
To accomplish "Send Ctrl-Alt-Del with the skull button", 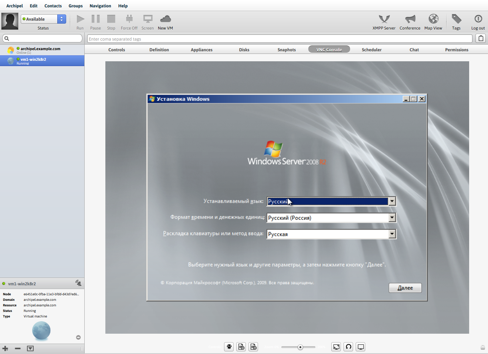I will point(229,347).
